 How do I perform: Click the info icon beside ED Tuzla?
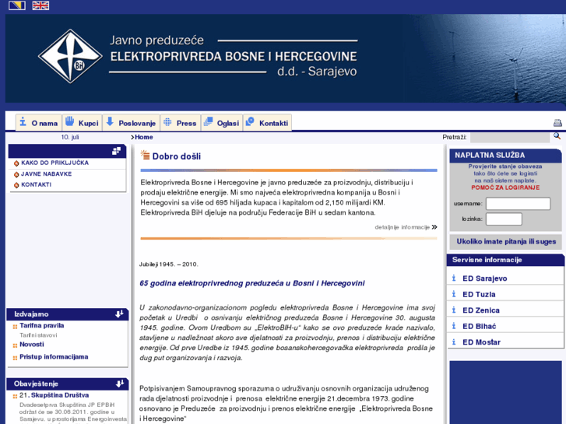pyautogui.click(x=454, y=294)
